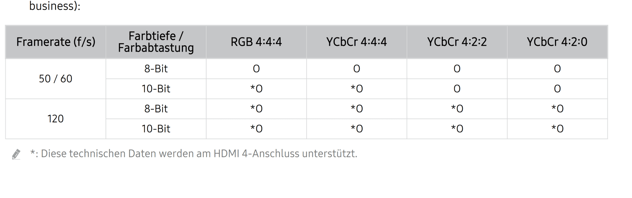Click the 10-Bit cell in the 120 row
The height and width of the screenshot is (198, 632).
[x=156, y=129]
